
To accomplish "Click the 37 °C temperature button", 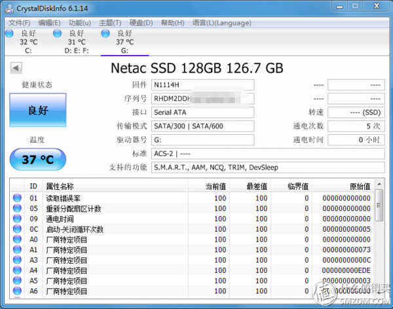I will (x=38, y=159).
